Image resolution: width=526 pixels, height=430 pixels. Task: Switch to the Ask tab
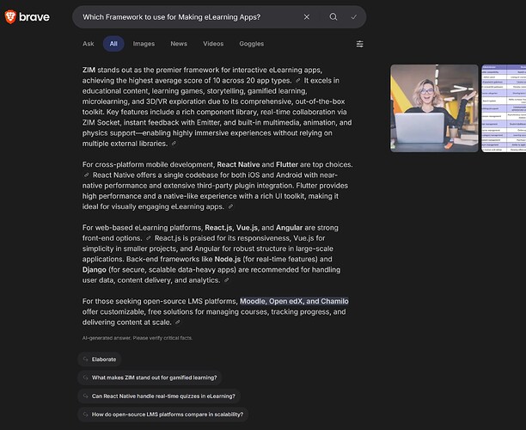pos(89,44)
